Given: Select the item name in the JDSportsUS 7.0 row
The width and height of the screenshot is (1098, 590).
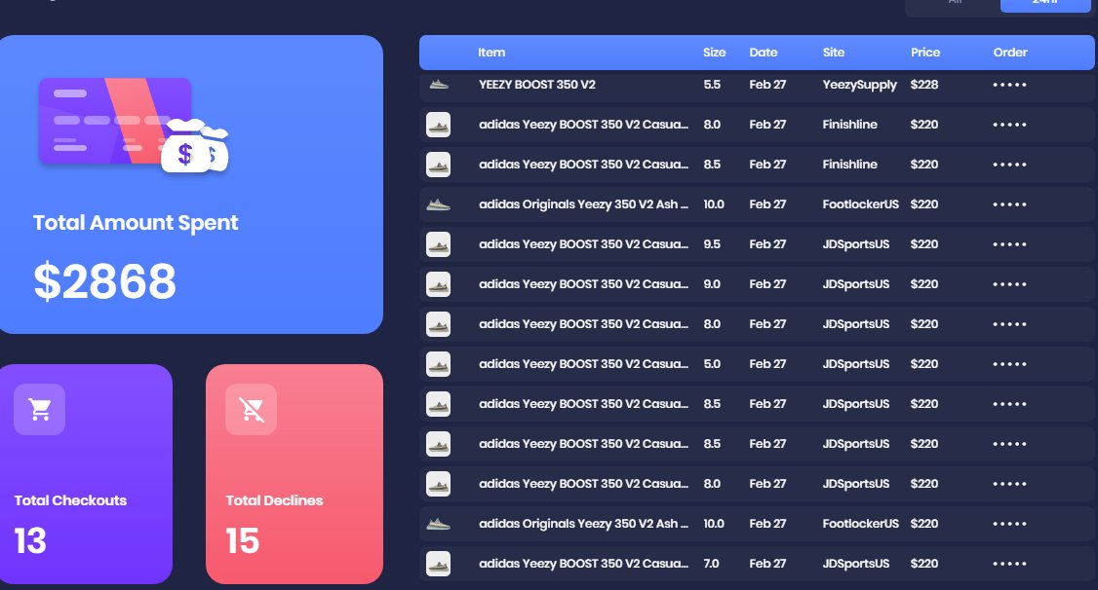Looking at the screenshot, I should coord(583,564).
